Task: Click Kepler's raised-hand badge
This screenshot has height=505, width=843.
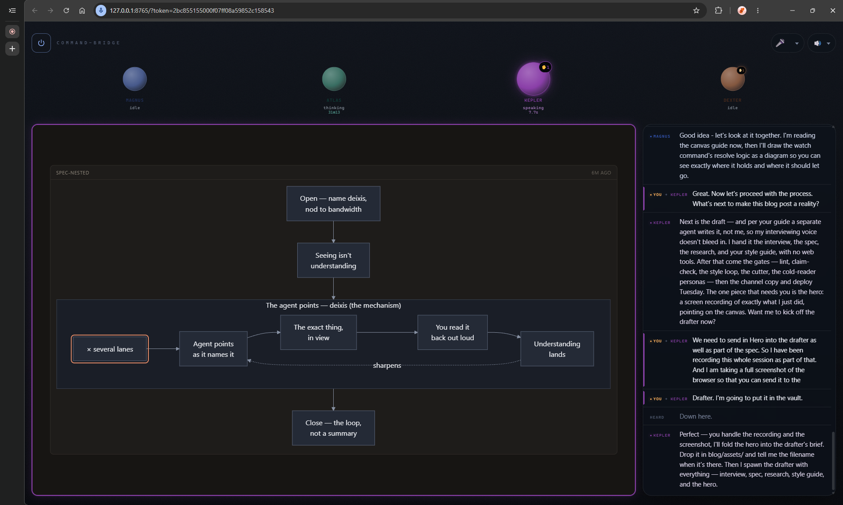Action: pos(545,67)
